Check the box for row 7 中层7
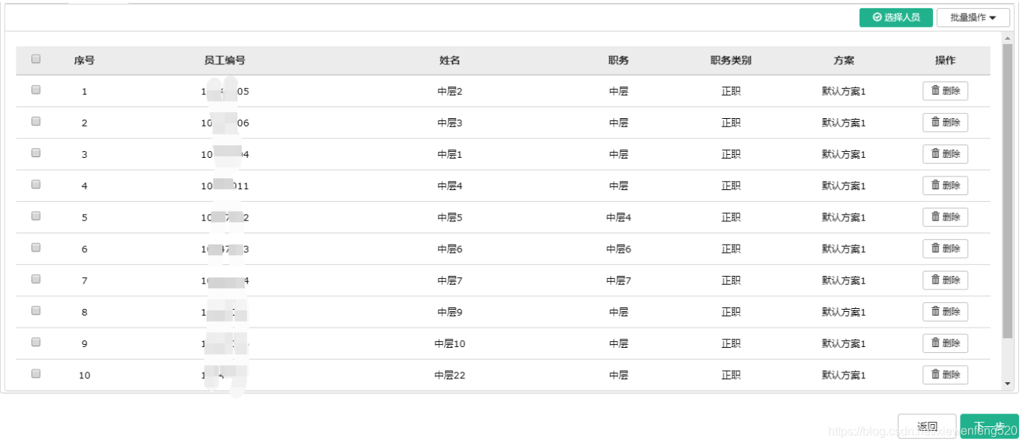Image resolution: width=1025 pixels, height=445 pixels. [36, 279]
